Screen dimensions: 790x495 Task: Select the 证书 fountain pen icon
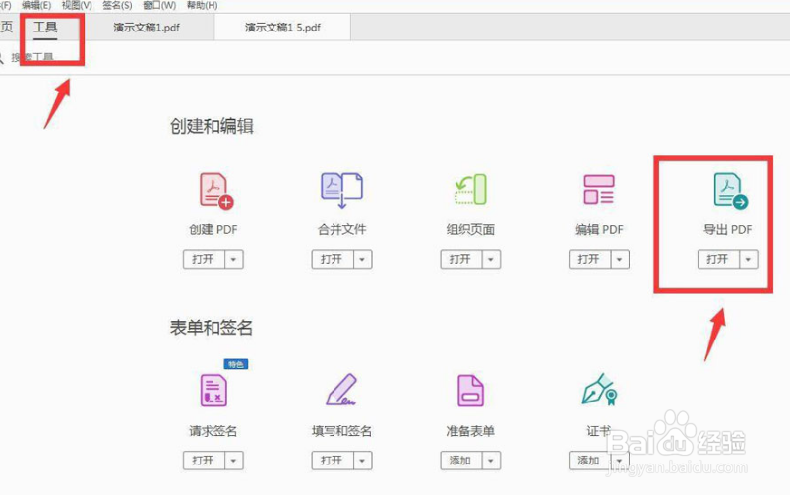(599, 390)
